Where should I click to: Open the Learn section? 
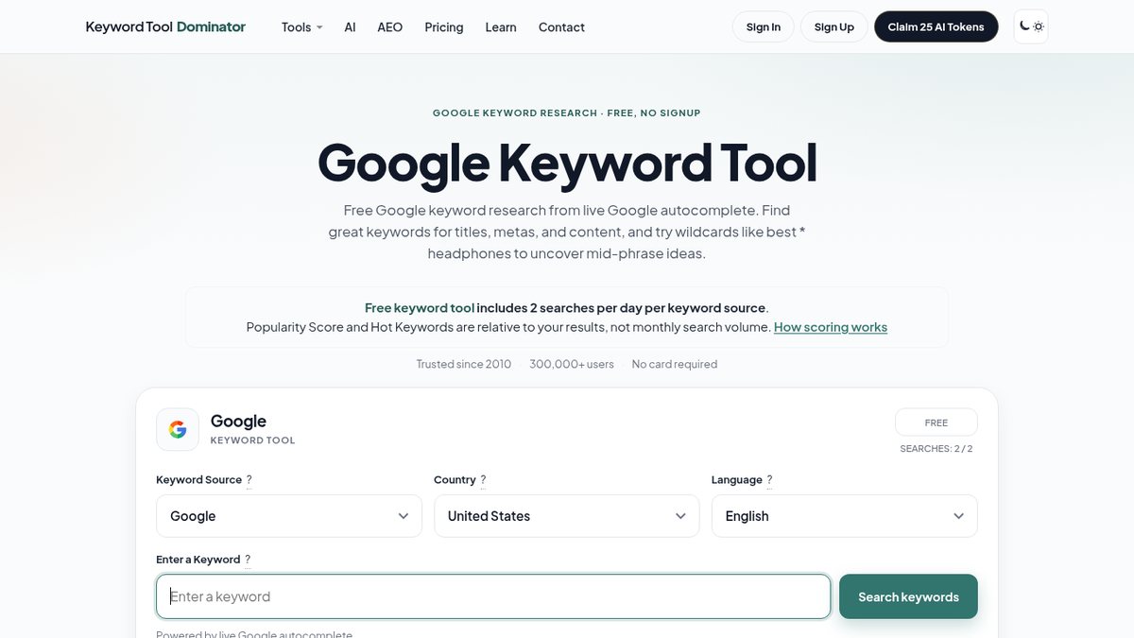click(501, 26)
